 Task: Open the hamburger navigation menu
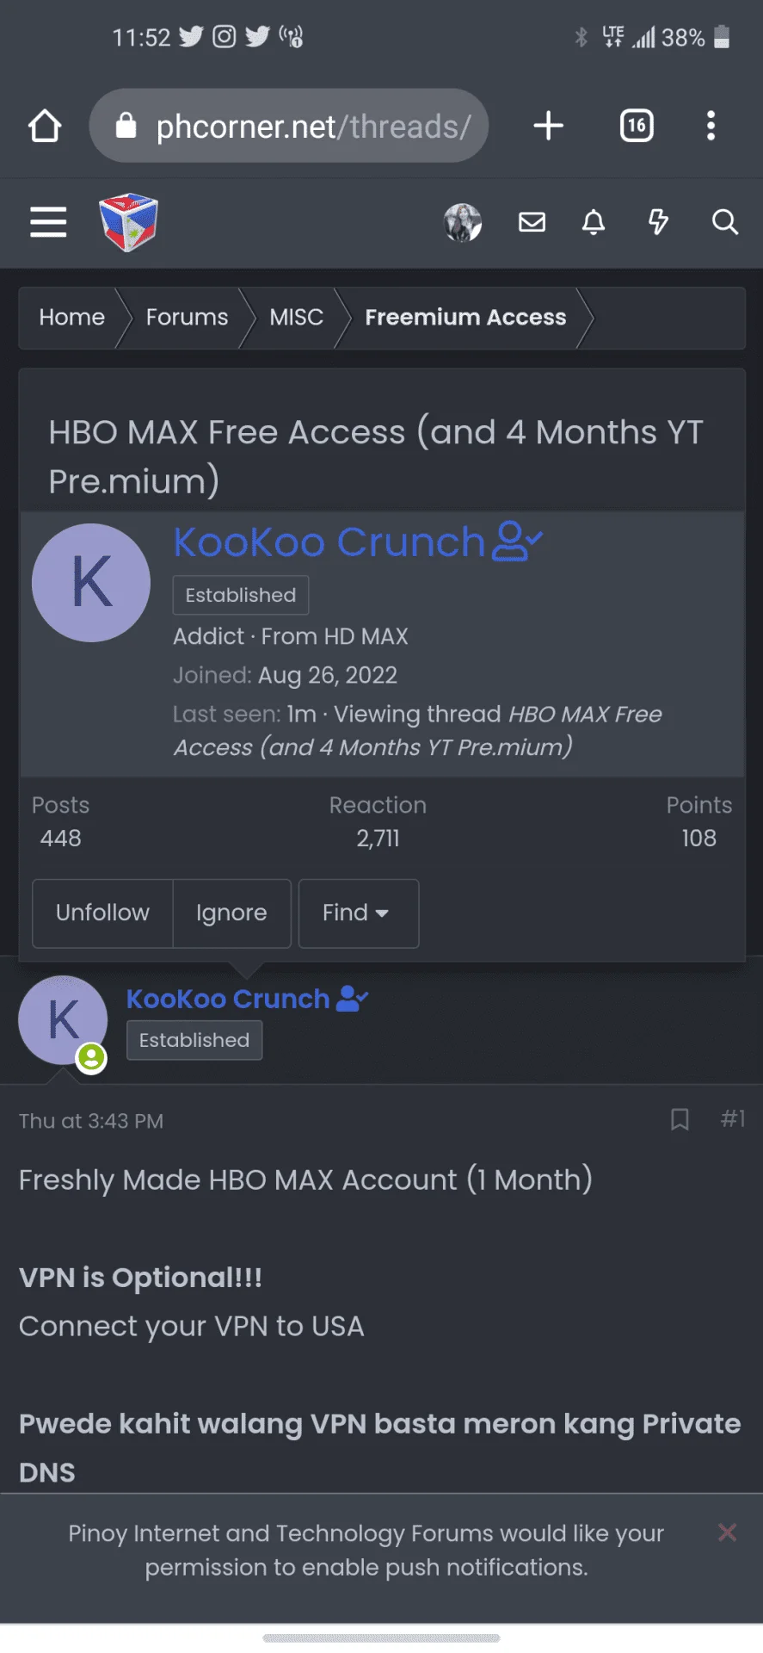tap(48, 222)
